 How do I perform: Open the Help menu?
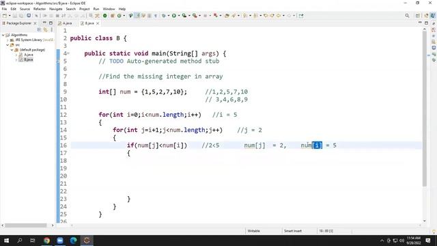click(122, 9)
